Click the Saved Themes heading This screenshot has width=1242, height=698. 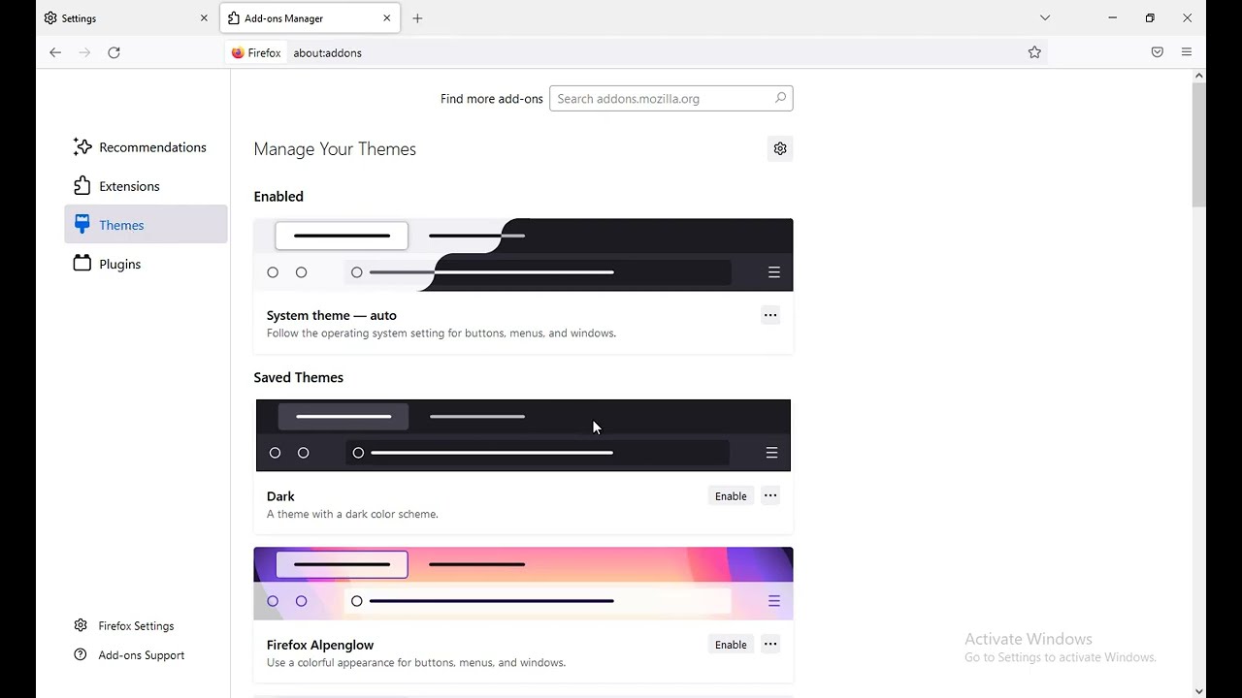coord(299,378)
